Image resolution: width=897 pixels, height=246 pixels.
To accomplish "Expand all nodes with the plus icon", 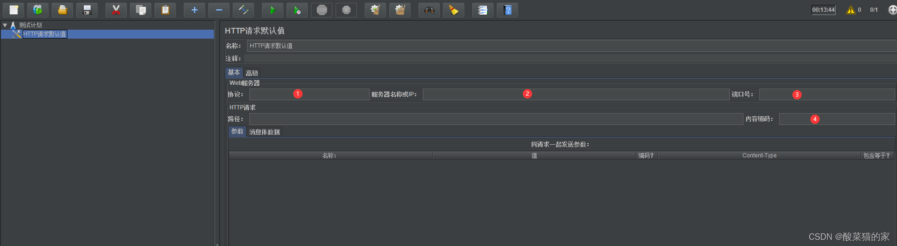I will point(194,10).
